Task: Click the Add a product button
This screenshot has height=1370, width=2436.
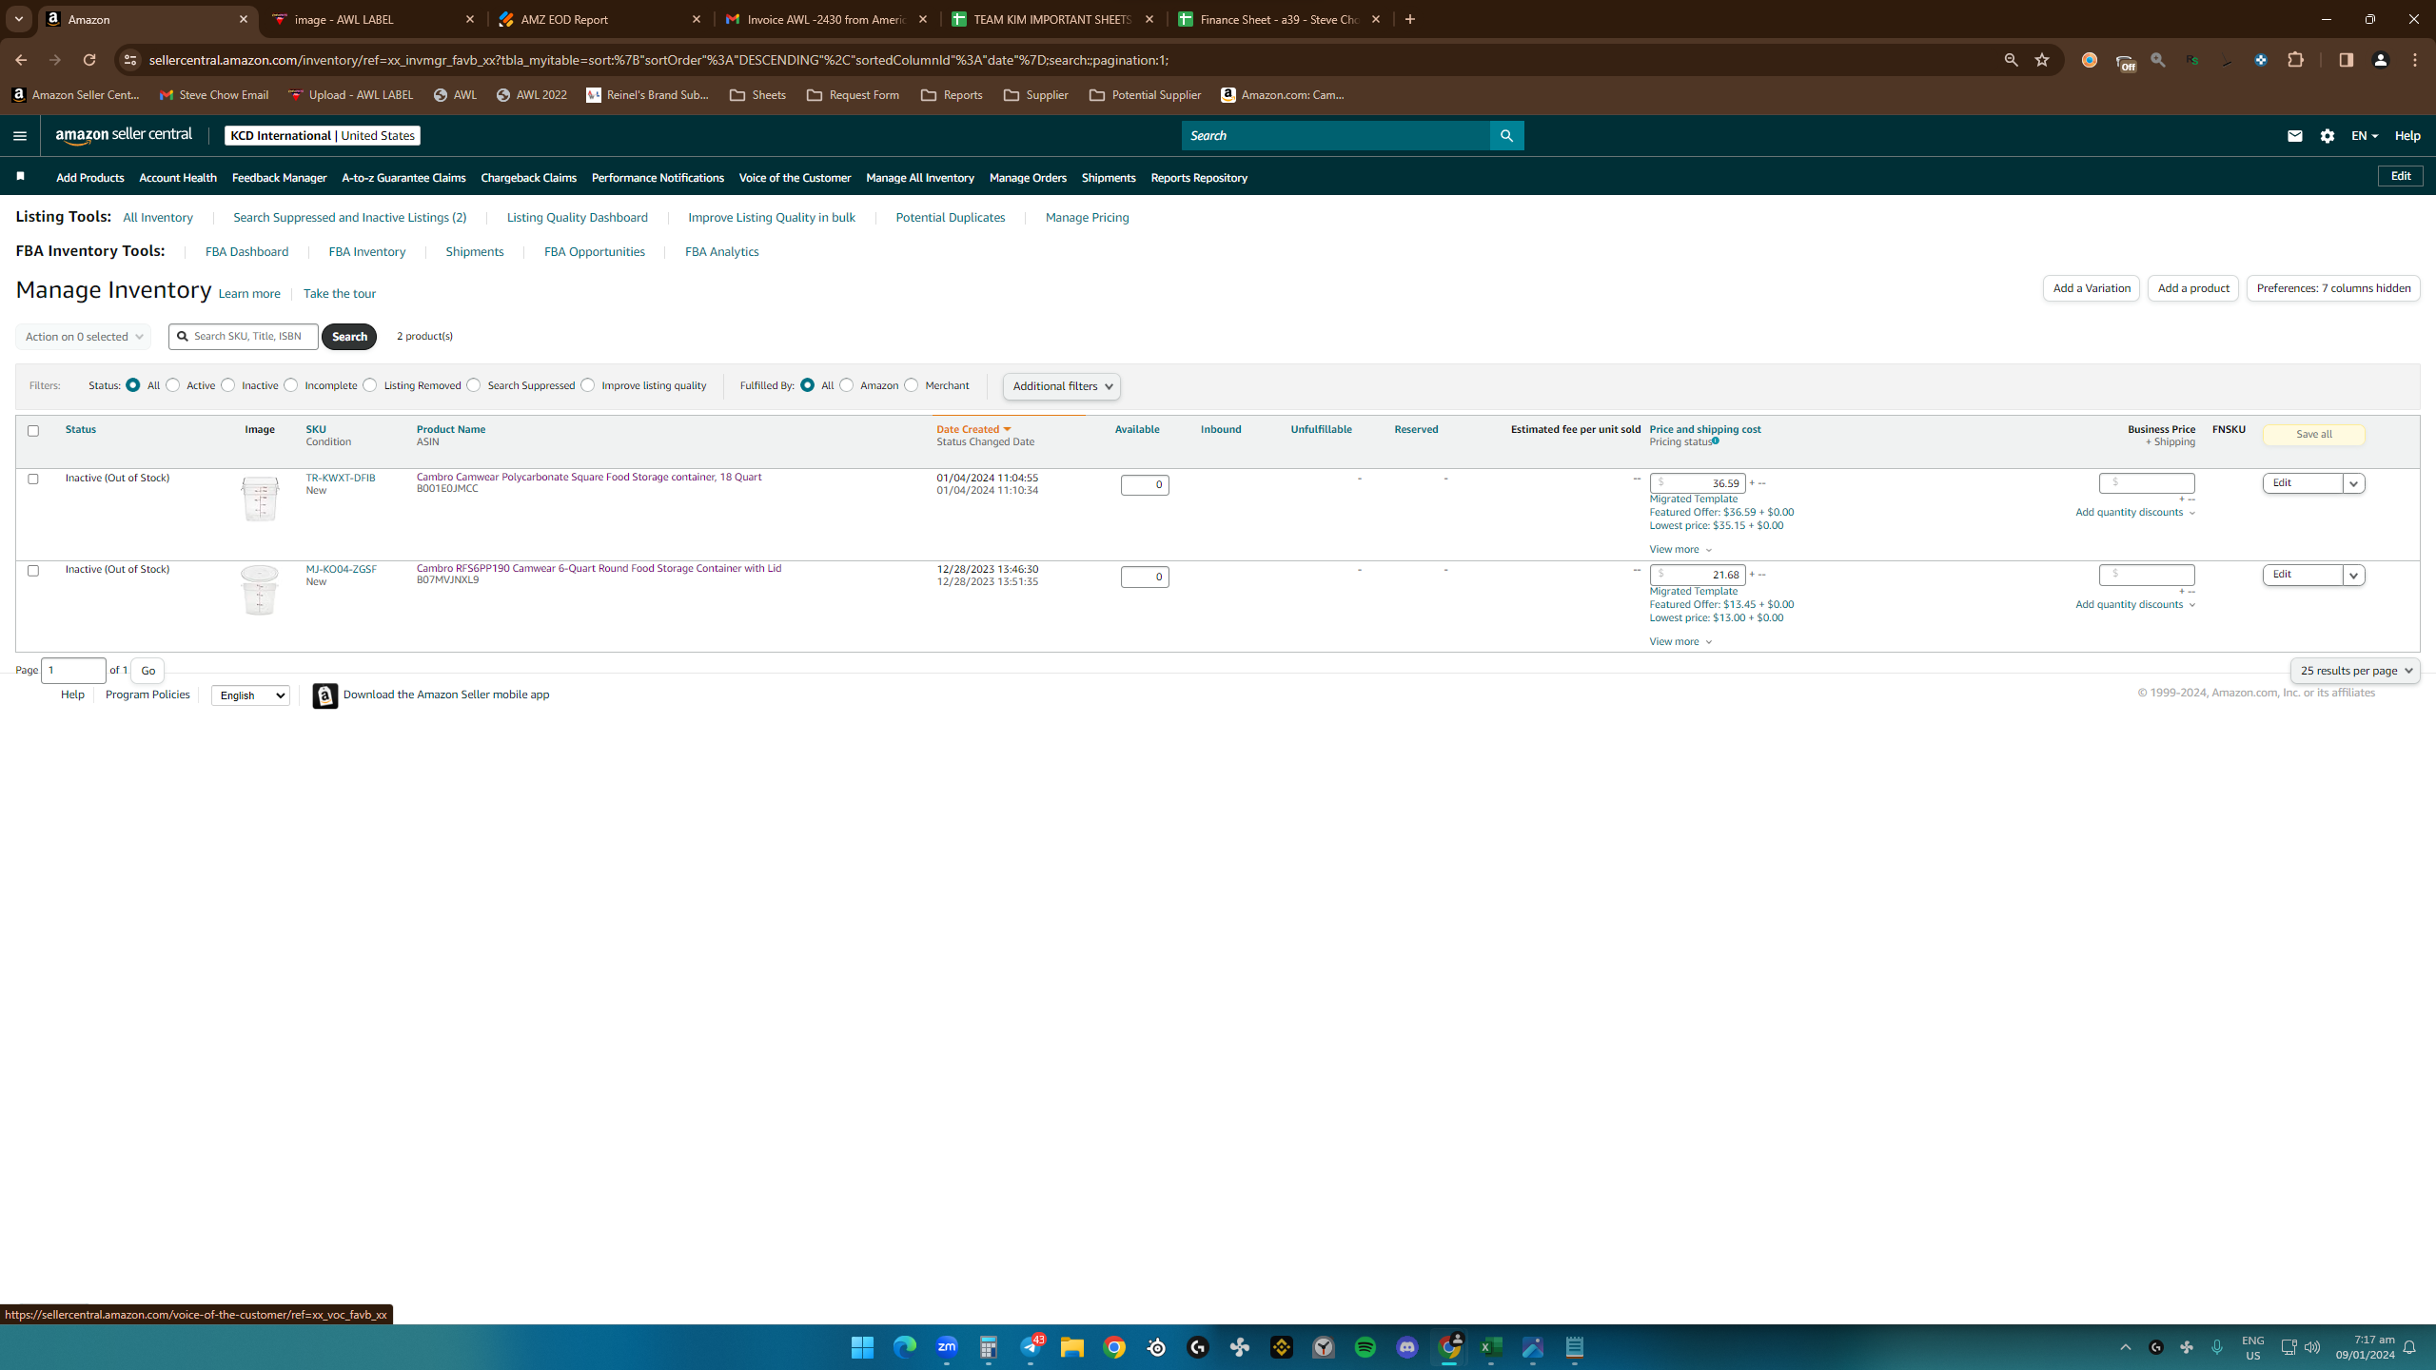Action: coord(2193,288)
